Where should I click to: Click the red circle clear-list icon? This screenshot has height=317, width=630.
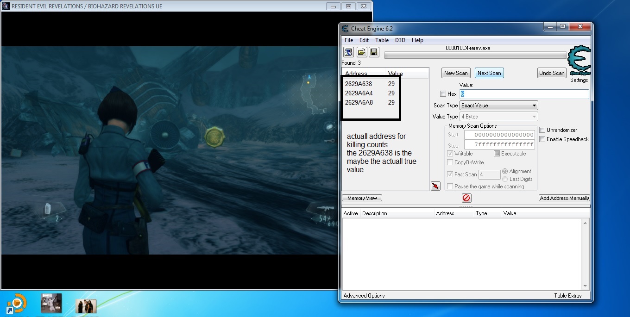pyautogui.click(x=466, y=198)
